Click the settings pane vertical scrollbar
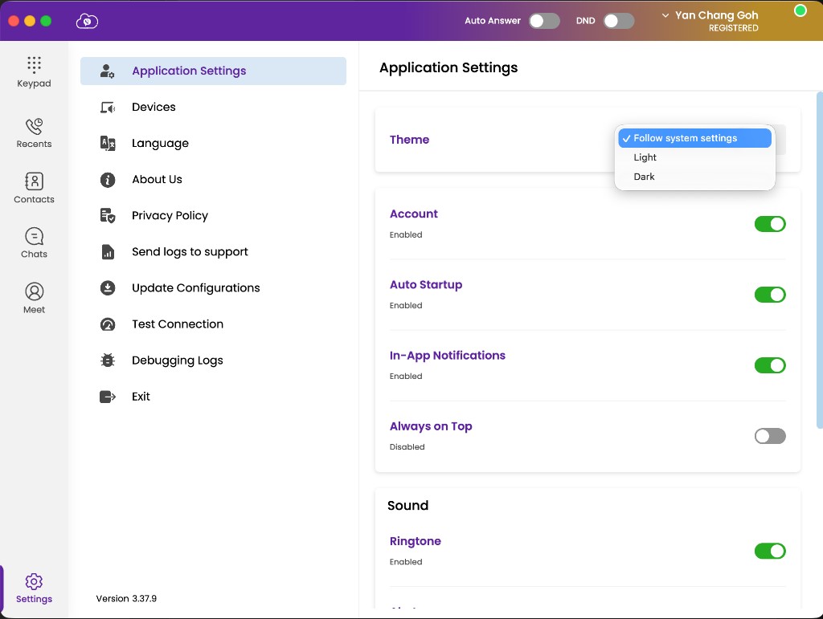823x619 pixels. point(819,260)
